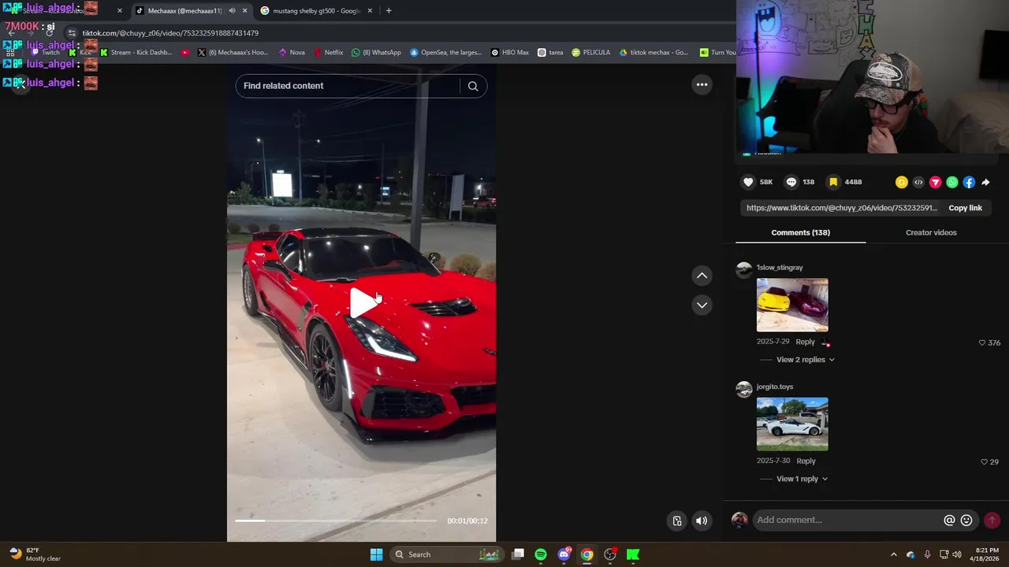
Task: Mute video with speaker icon
Action: pyautogui.click(x=702, y=521)
